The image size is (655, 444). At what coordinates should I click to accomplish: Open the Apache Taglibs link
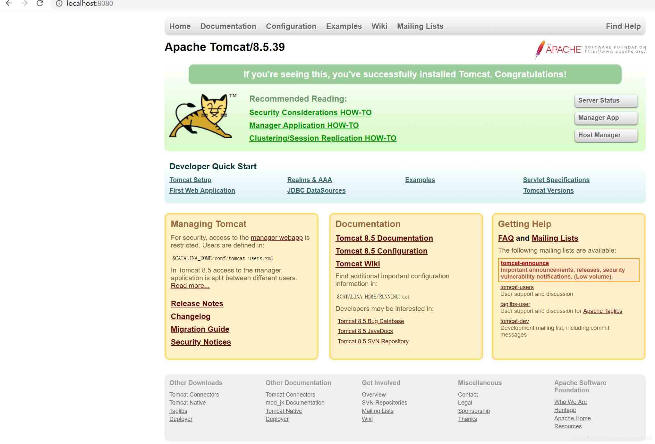[602, 311]
